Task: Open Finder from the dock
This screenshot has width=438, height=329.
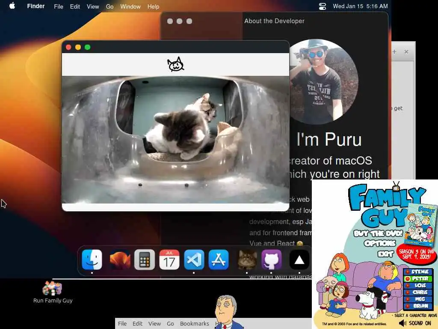Action: click(x=92, y=259)
